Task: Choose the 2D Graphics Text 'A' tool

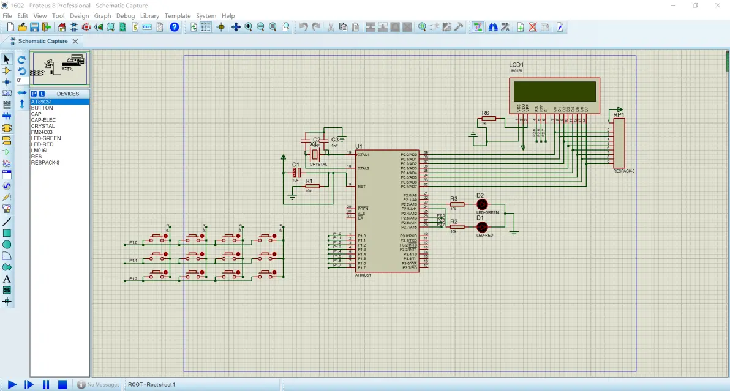Action: [x=7, y=279]
